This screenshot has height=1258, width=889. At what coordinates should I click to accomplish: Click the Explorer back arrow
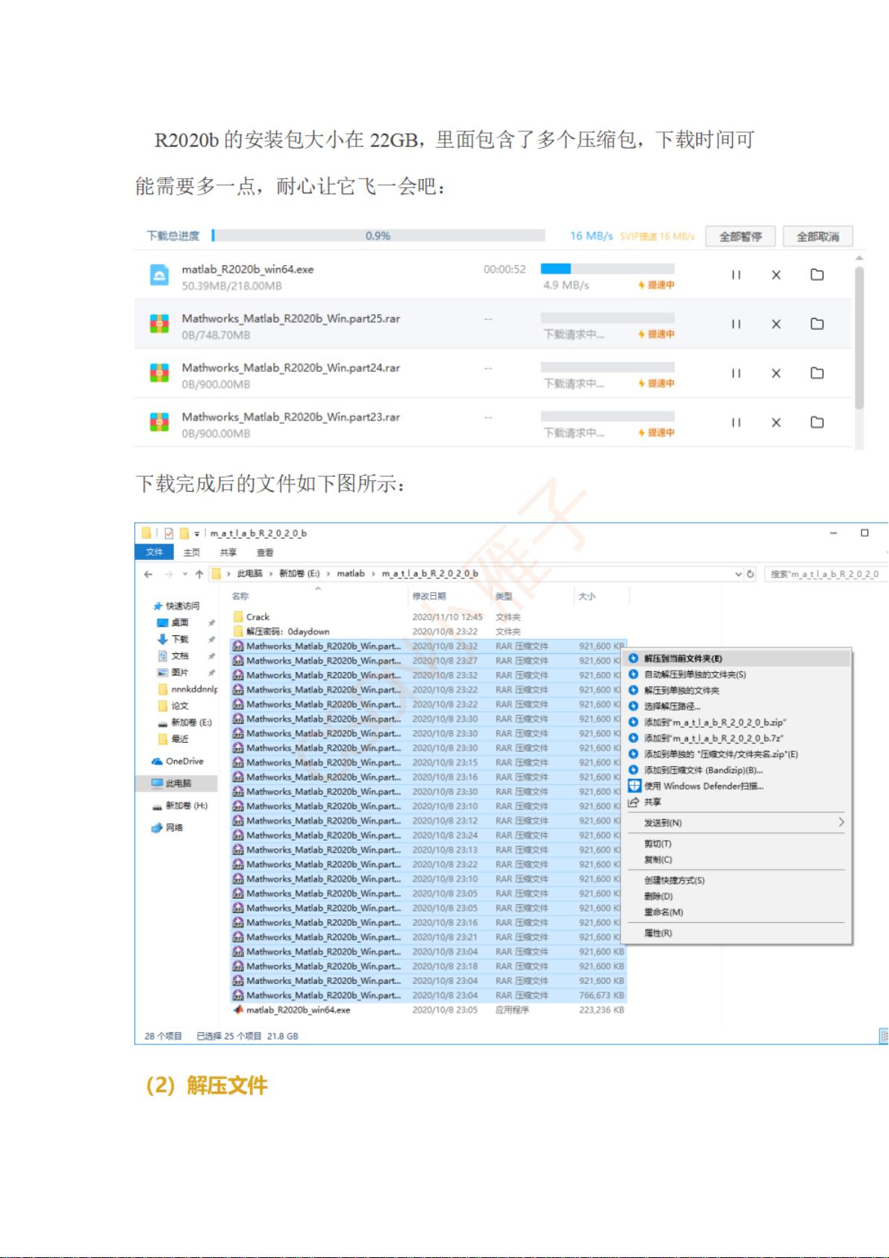pyautogui.click(x=148, y=574)
